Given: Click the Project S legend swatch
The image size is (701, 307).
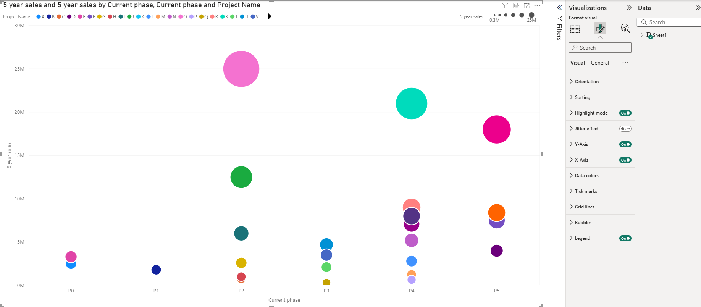Looking at the screenshot, I should click(x=223, y=16).
